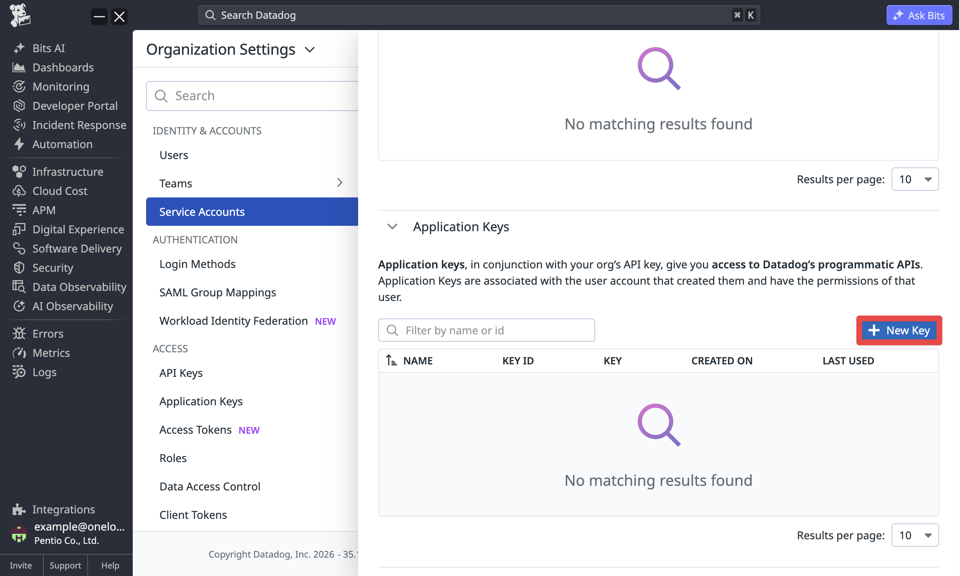Expand the Organization Settings dropdown chevron
This screenshot has height=576, width=960.
[310, 50]
